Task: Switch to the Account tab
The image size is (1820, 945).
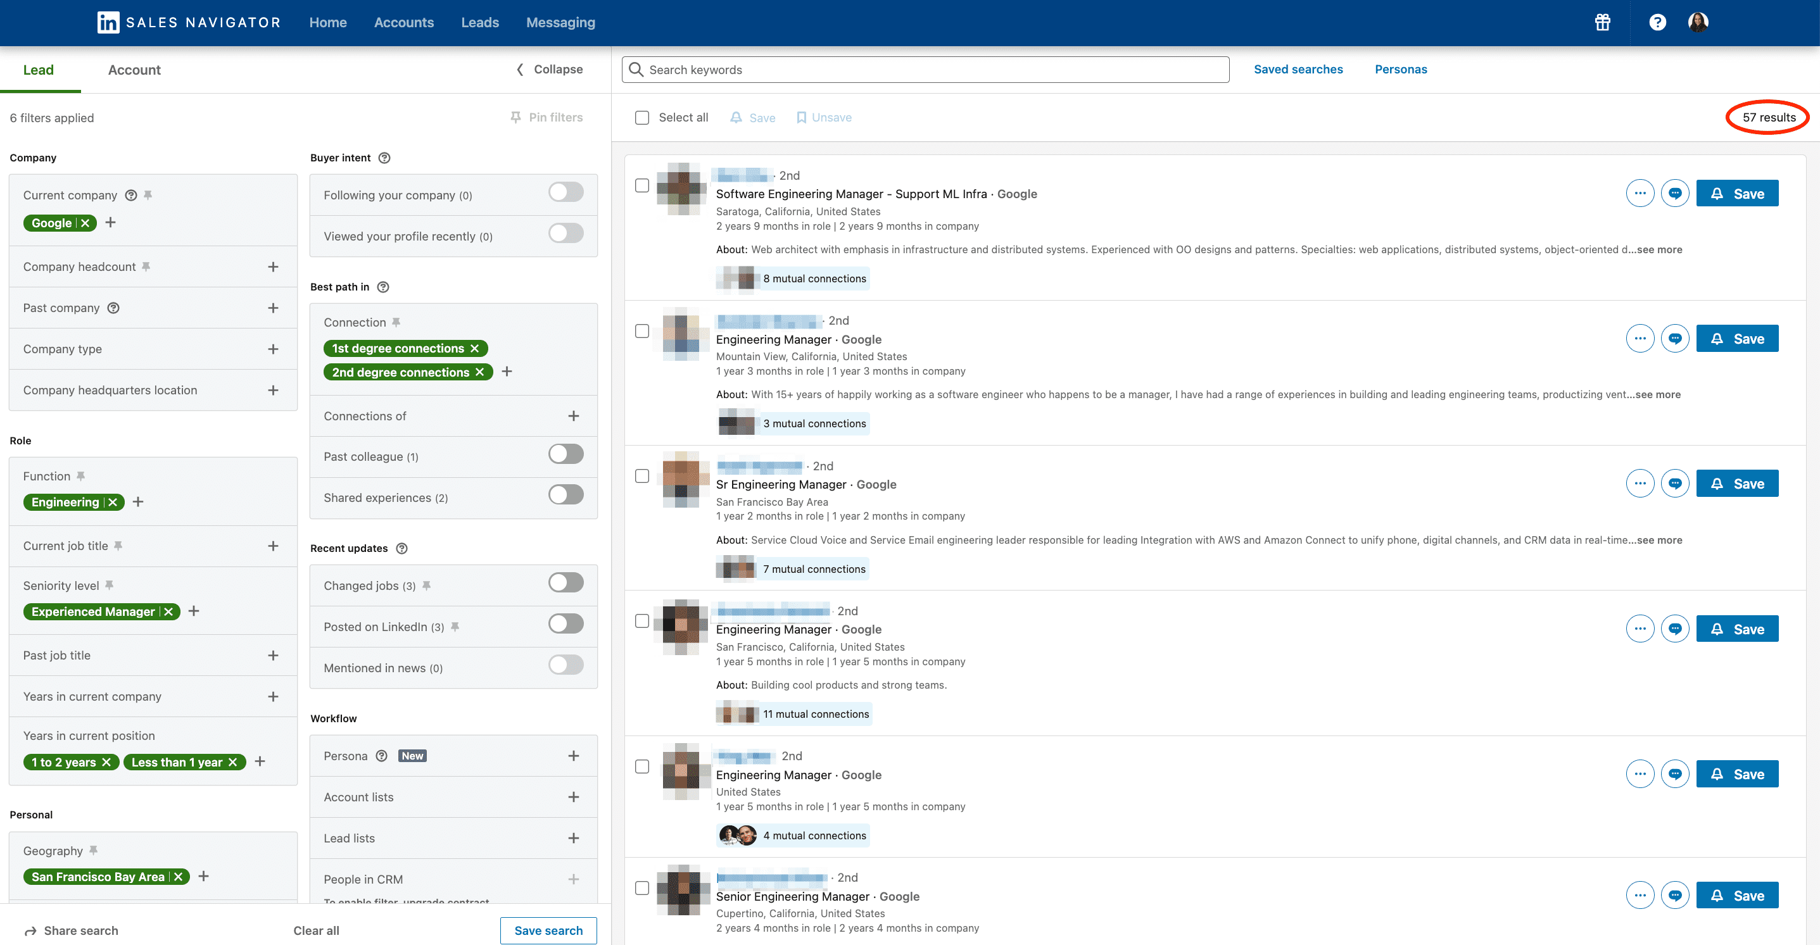Action: (x=134, y=69)
